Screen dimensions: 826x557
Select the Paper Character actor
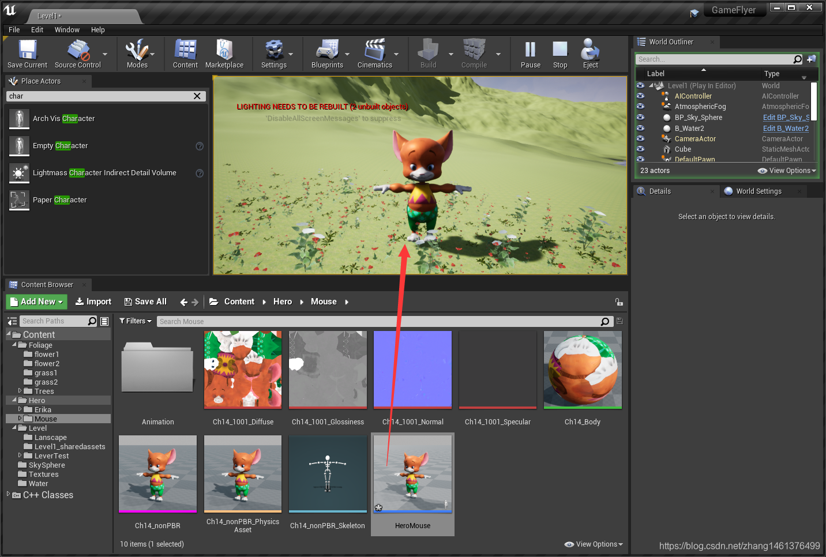pyautogui.click(x=107, y=200)
